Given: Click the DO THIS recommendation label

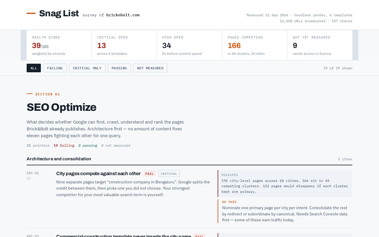Looking at the screenshot, I should [229, 202].
